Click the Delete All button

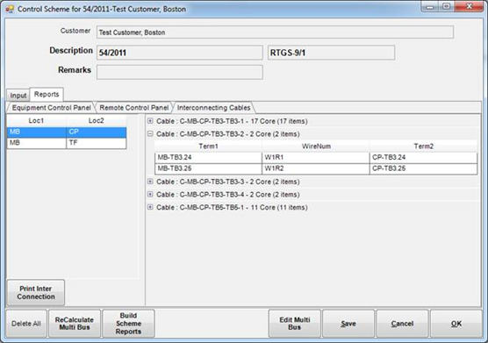(x=26, y=324)
